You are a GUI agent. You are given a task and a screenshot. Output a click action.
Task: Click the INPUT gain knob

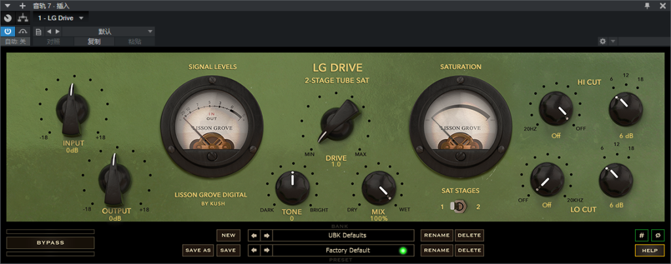pyautogui.click(x=73, y=110)
